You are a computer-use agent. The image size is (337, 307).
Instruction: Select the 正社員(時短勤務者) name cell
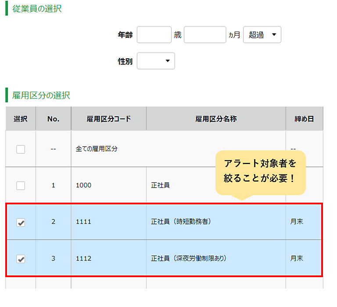point(216,222)
